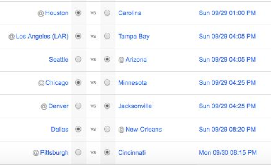Select Seattle radio button
The width and height of the screenshot is (271, 165).
(78, 59)
